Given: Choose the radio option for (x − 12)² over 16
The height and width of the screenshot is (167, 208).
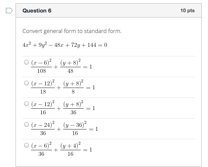Looking at the screenshot, I should (26, 103).
